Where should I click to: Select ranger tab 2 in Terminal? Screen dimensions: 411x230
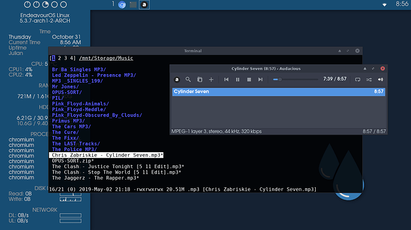[60, 58]
